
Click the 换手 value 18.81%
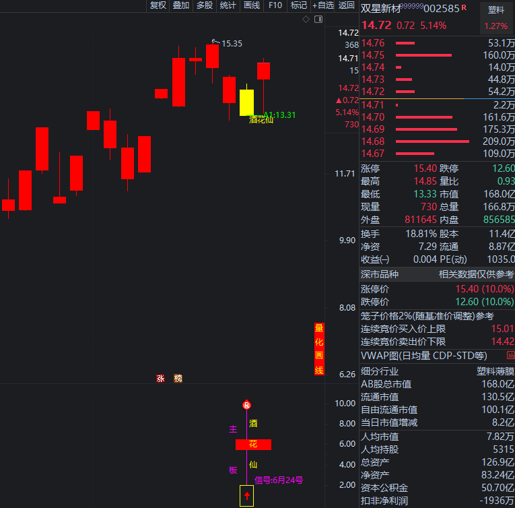421,234
